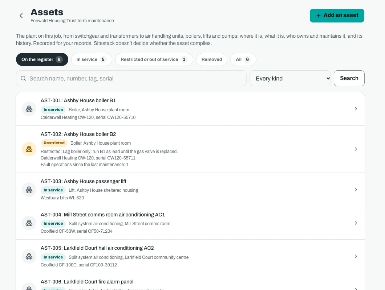Image resolution: width=385 pixels, height=290 pixels.
Task: Click the magnifier icon in the search box
Action: click(x=23, y=78)
